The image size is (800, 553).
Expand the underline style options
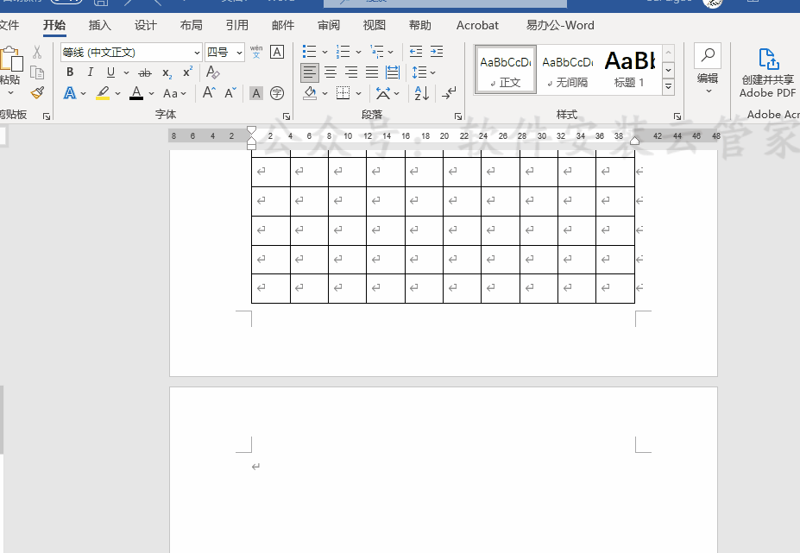pos(127,73)
